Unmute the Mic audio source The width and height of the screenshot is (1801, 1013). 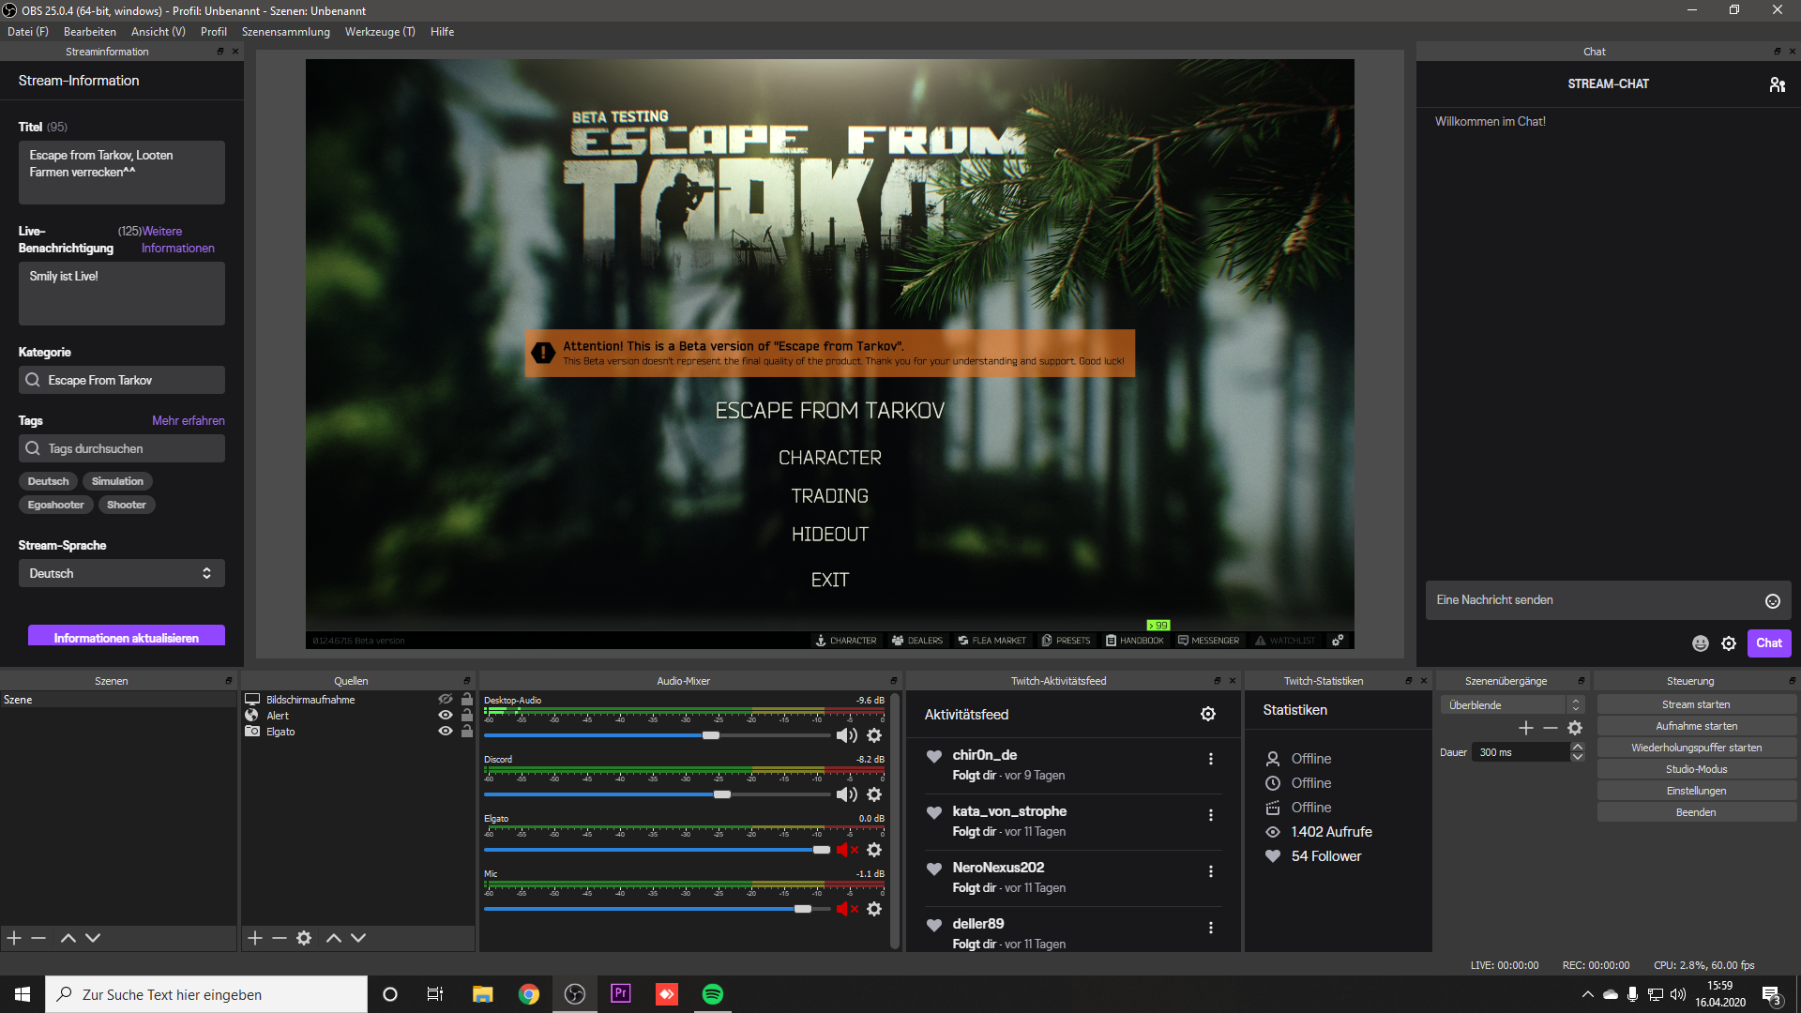click(846, 908)
